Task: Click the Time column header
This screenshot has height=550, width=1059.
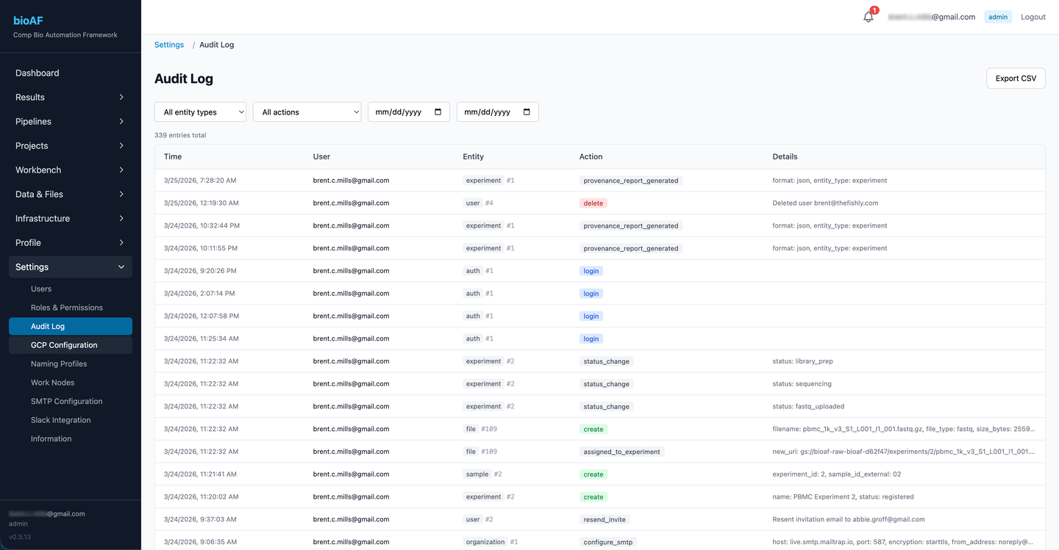Action: 173,156
